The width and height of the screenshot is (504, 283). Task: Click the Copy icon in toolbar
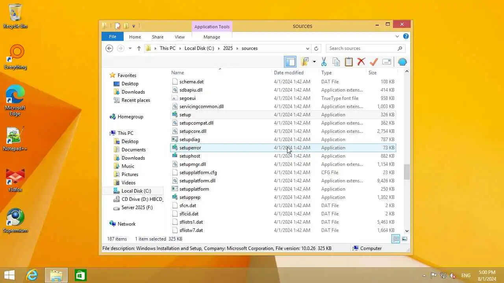[x=336, y=62]
